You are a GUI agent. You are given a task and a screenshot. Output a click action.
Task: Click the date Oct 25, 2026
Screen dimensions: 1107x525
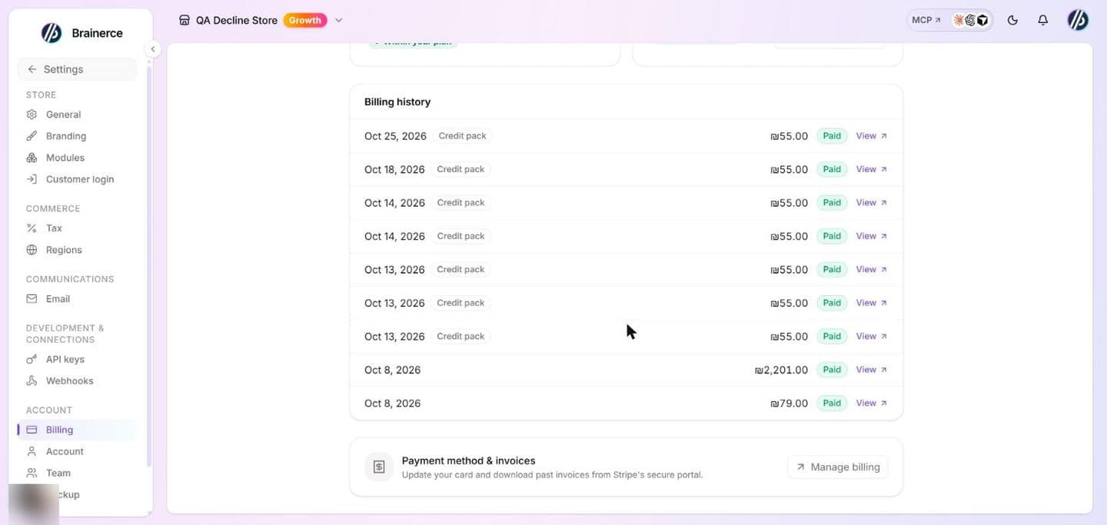(395, 136)
